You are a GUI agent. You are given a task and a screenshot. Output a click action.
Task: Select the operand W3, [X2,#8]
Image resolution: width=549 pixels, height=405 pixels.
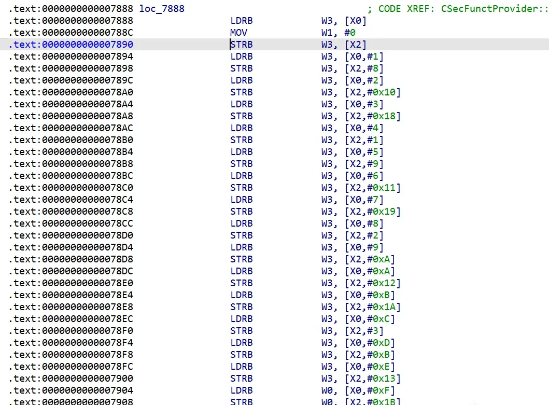(353, 68)
